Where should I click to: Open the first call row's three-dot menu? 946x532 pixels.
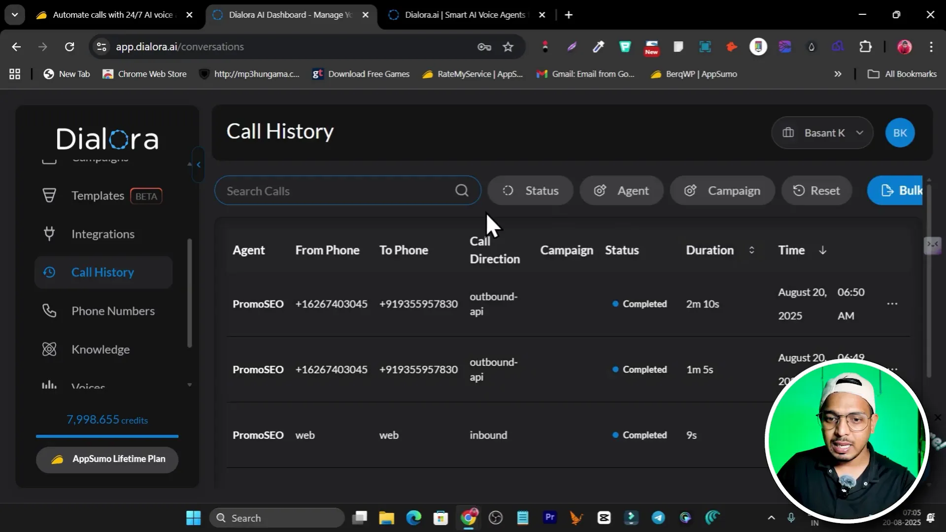click(x=892, y=304)
